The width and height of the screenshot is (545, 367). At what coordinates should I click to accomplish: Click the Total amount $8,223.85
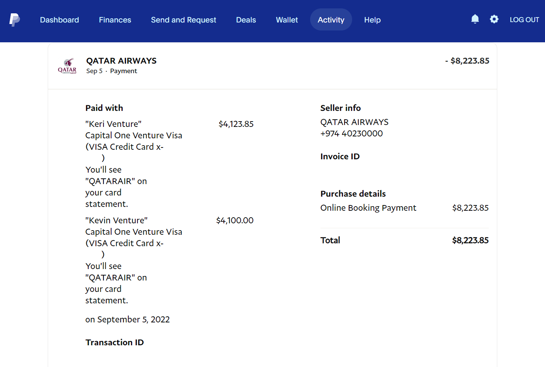[470, 240]
